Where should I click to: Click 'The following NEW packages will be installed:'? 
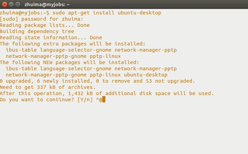click(x=69, y=62)
